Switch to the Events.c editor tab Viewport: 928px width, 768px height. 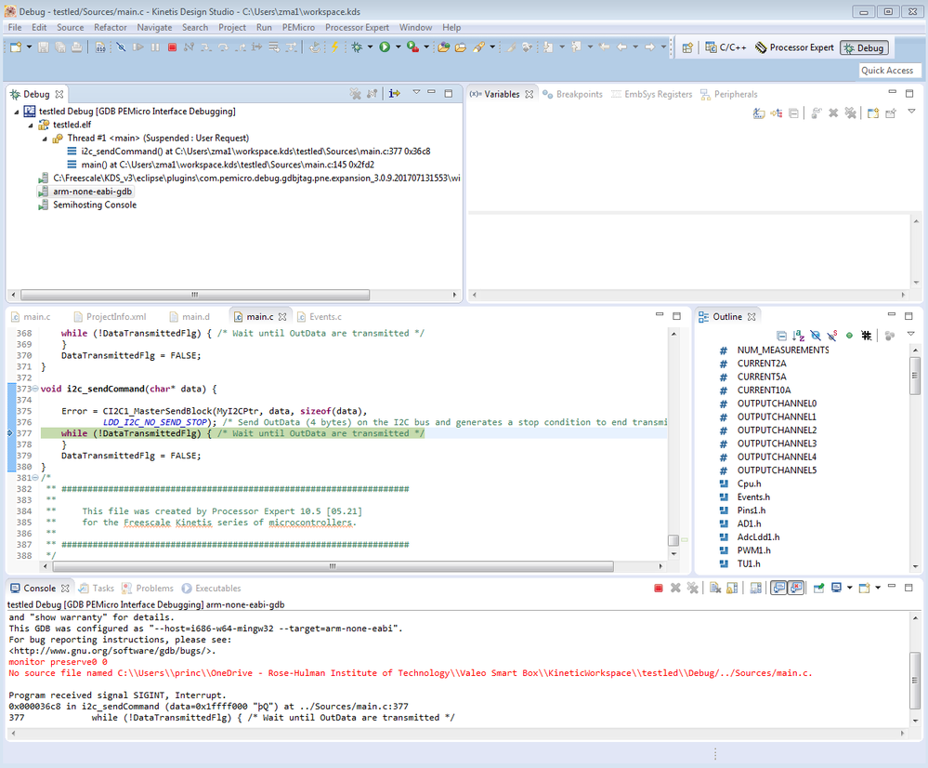[x=320, y=317]
